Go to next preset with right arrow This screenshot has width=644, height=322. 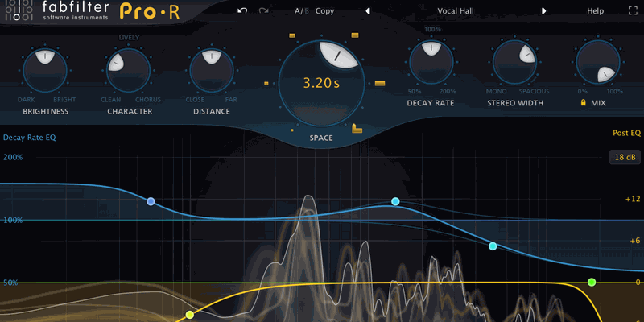(x=543, y=11)
